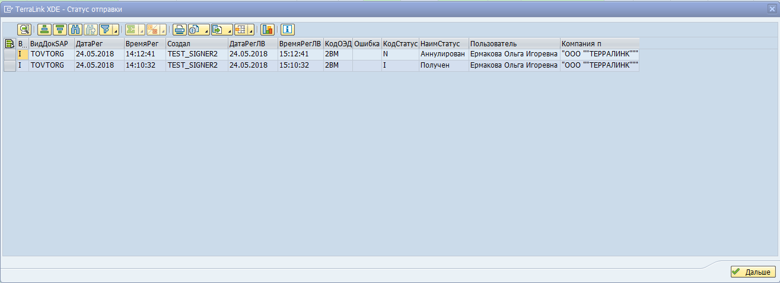Display the chart graphic icon

(x=268, y=29)
